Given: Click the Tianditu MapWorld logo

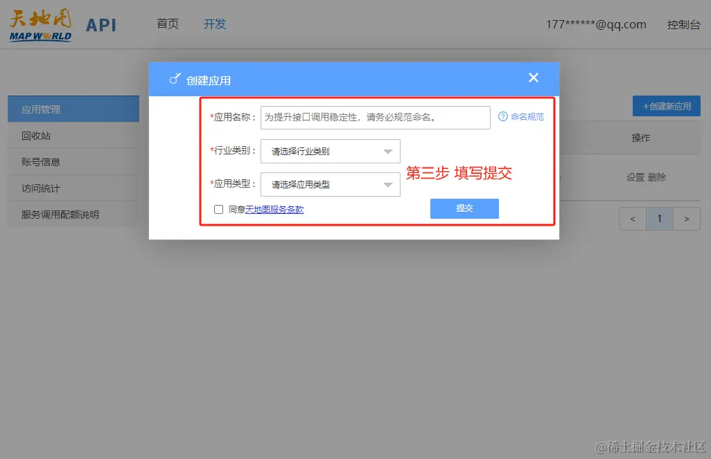Looking at the screenshot, I should [40, 26].
